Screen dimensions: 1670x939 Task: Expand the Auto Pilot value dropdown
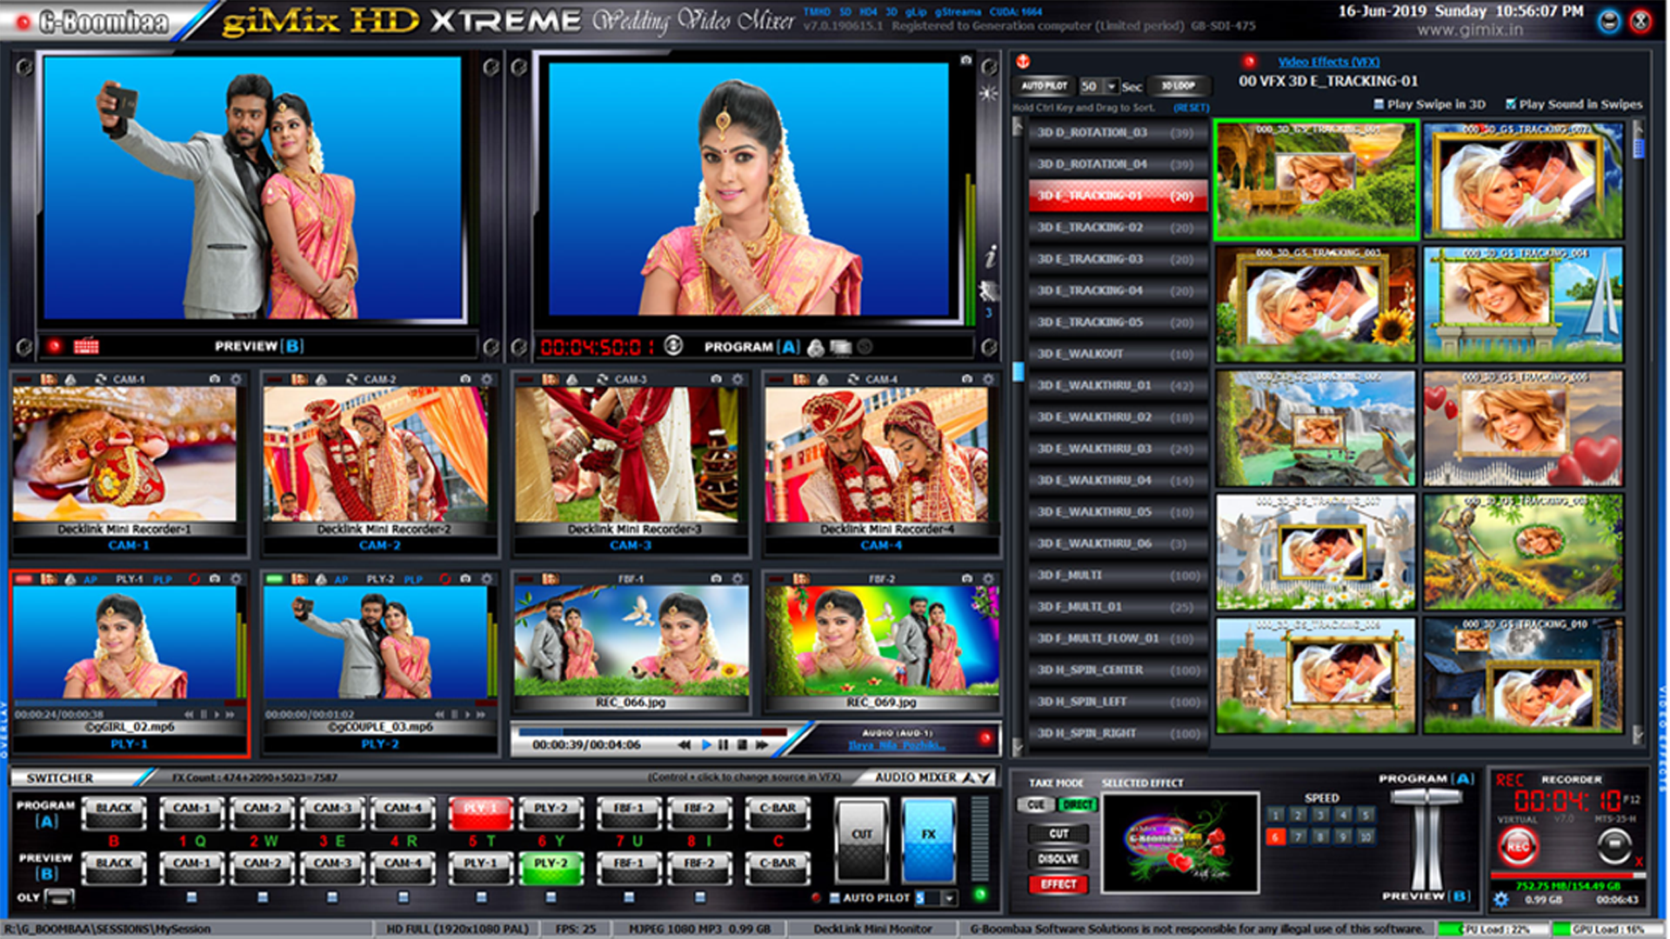click(x=949, y=898)
